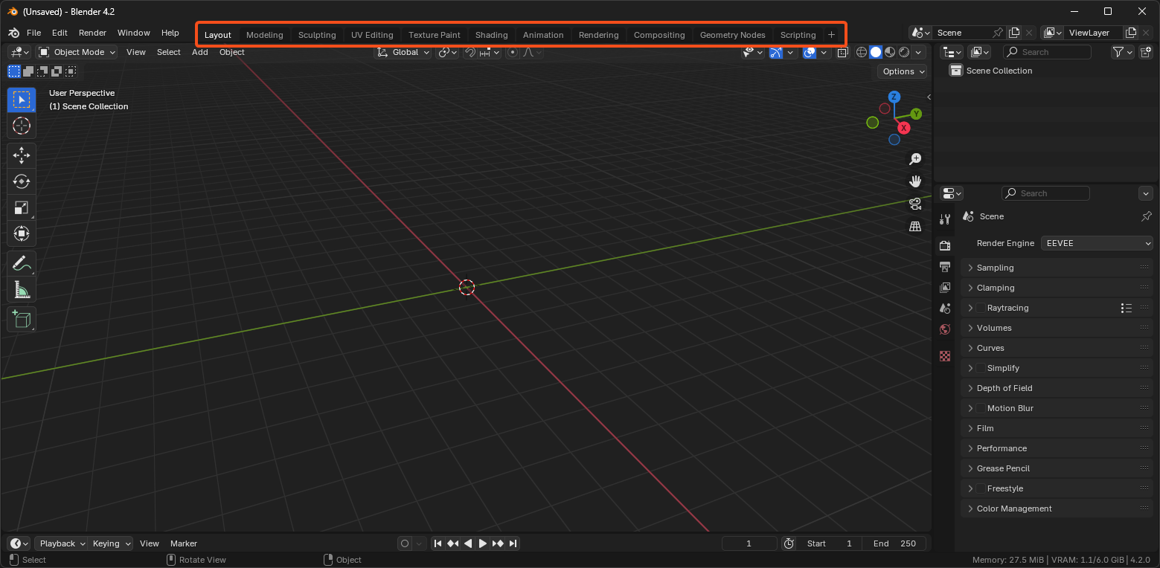The height and width of the screenshot is (568, 1160).
Task: Click the viewport zoom magnifier icon
Action: point(915,159)
